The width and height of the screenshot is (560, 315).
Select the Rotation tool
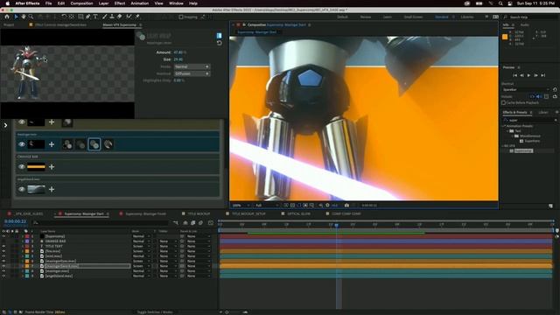[64, 17]
